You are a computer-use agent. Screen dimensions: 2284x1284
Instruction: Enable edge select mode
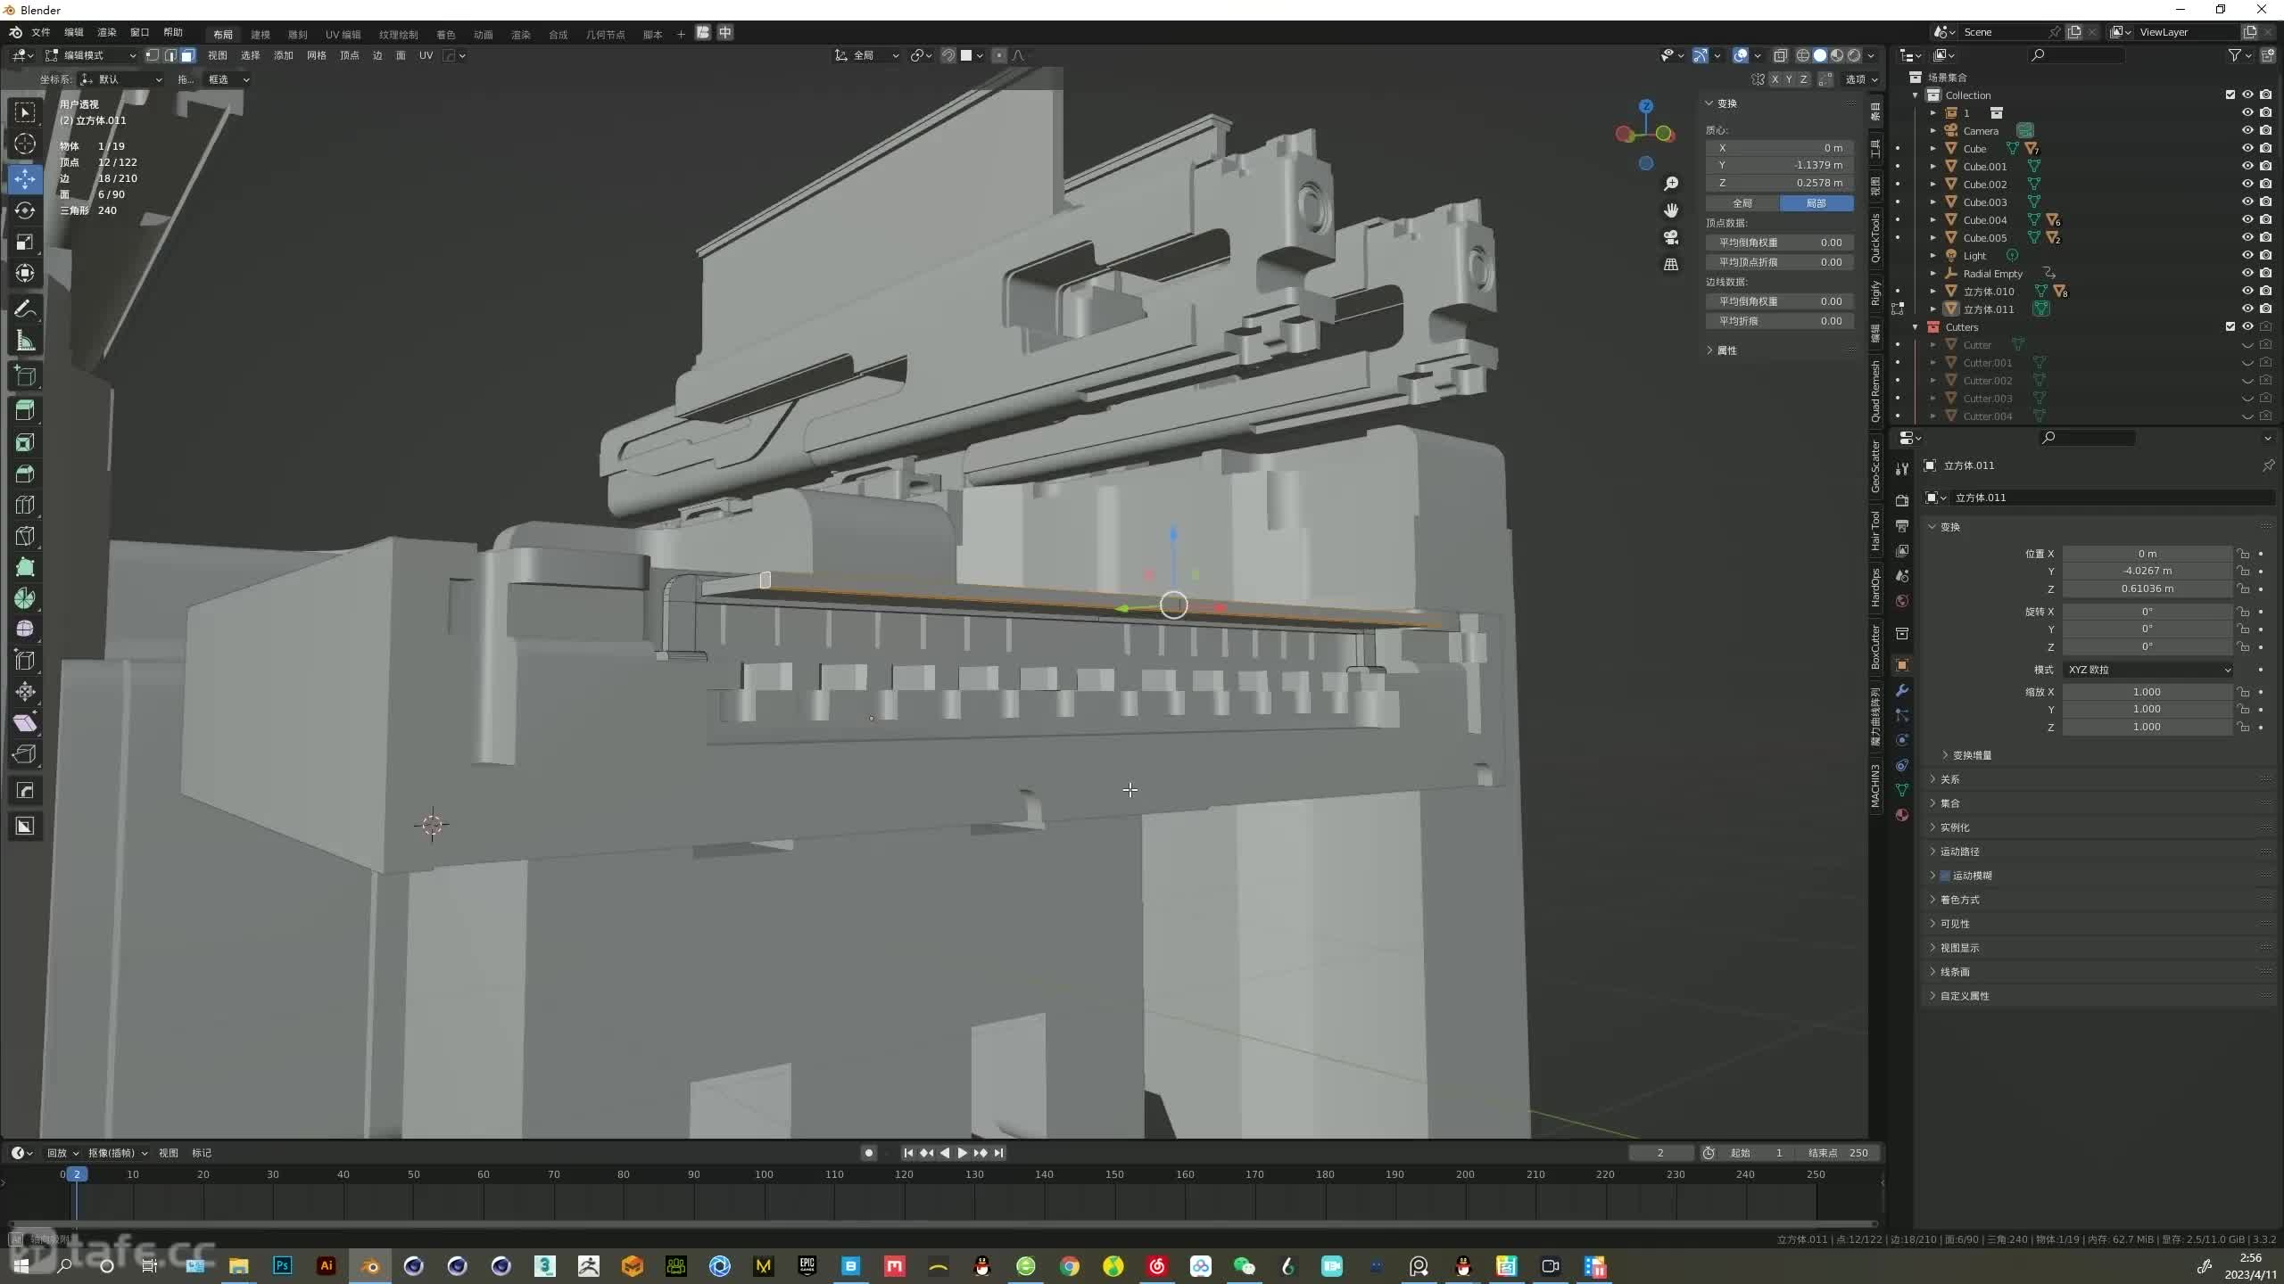[170, 55]
